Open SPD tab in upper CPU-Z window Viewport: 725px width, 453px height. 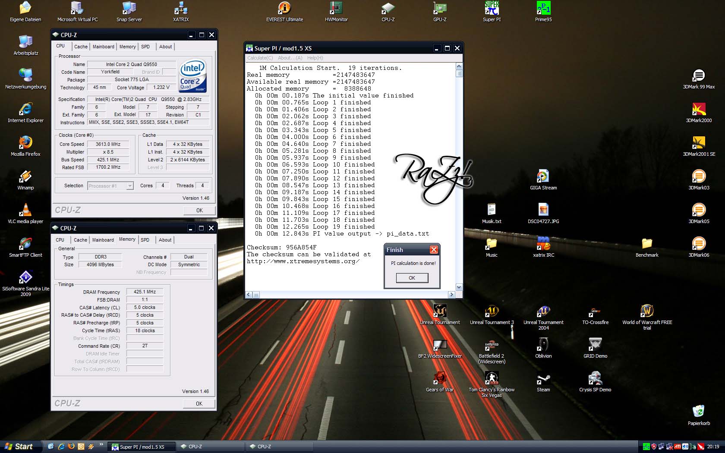coord(145,47)
